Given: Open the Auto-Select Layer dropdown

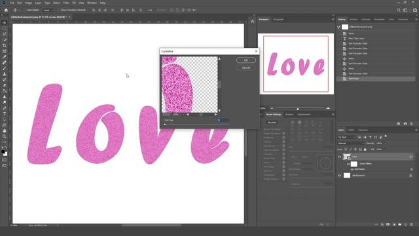Looking at the screenshot, I should tap(48, 10).
